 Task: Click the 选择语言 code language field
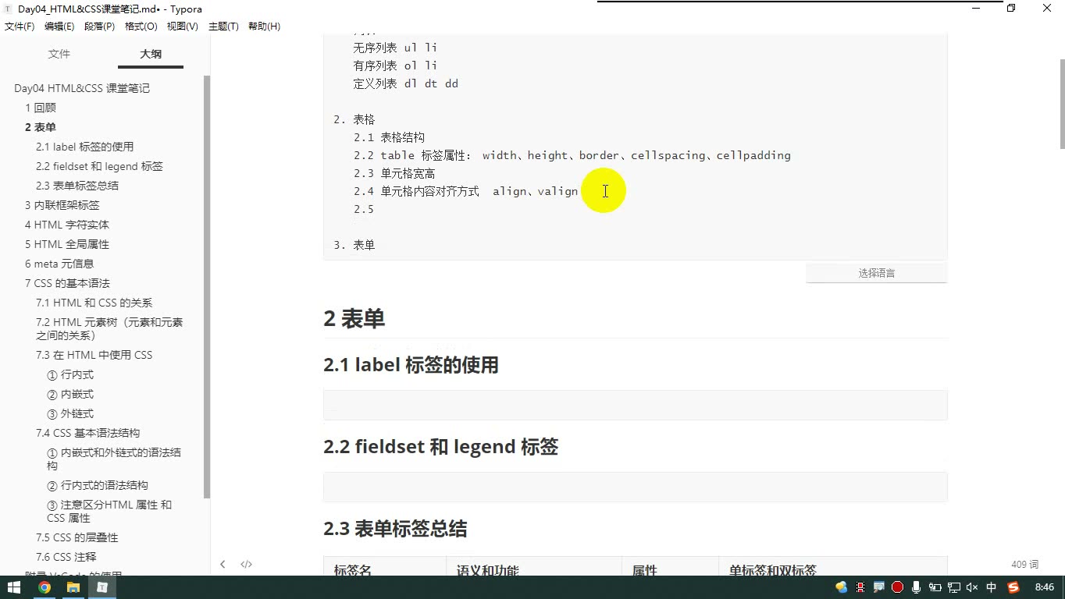coord(876,273)
